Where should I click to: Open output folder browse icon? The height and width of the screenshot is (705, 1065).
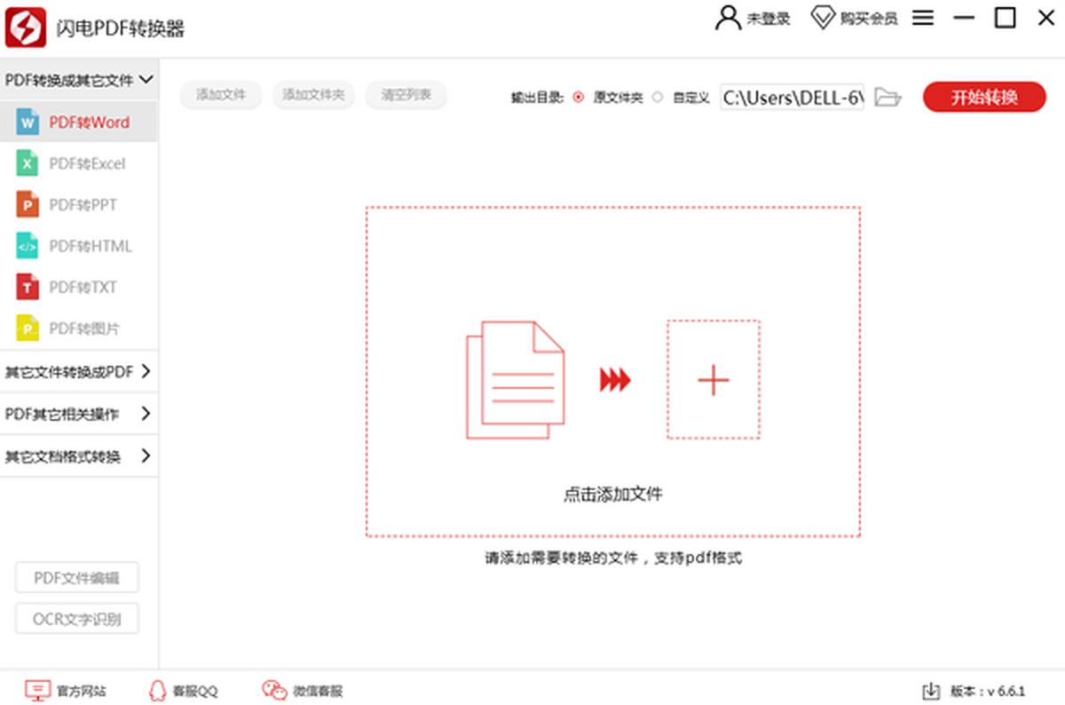(x=887, y=98)
